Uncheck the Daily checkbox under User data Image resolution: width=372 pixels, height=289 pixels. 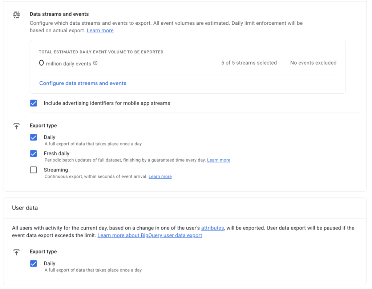pyautogui.click(x=33, y=264)
